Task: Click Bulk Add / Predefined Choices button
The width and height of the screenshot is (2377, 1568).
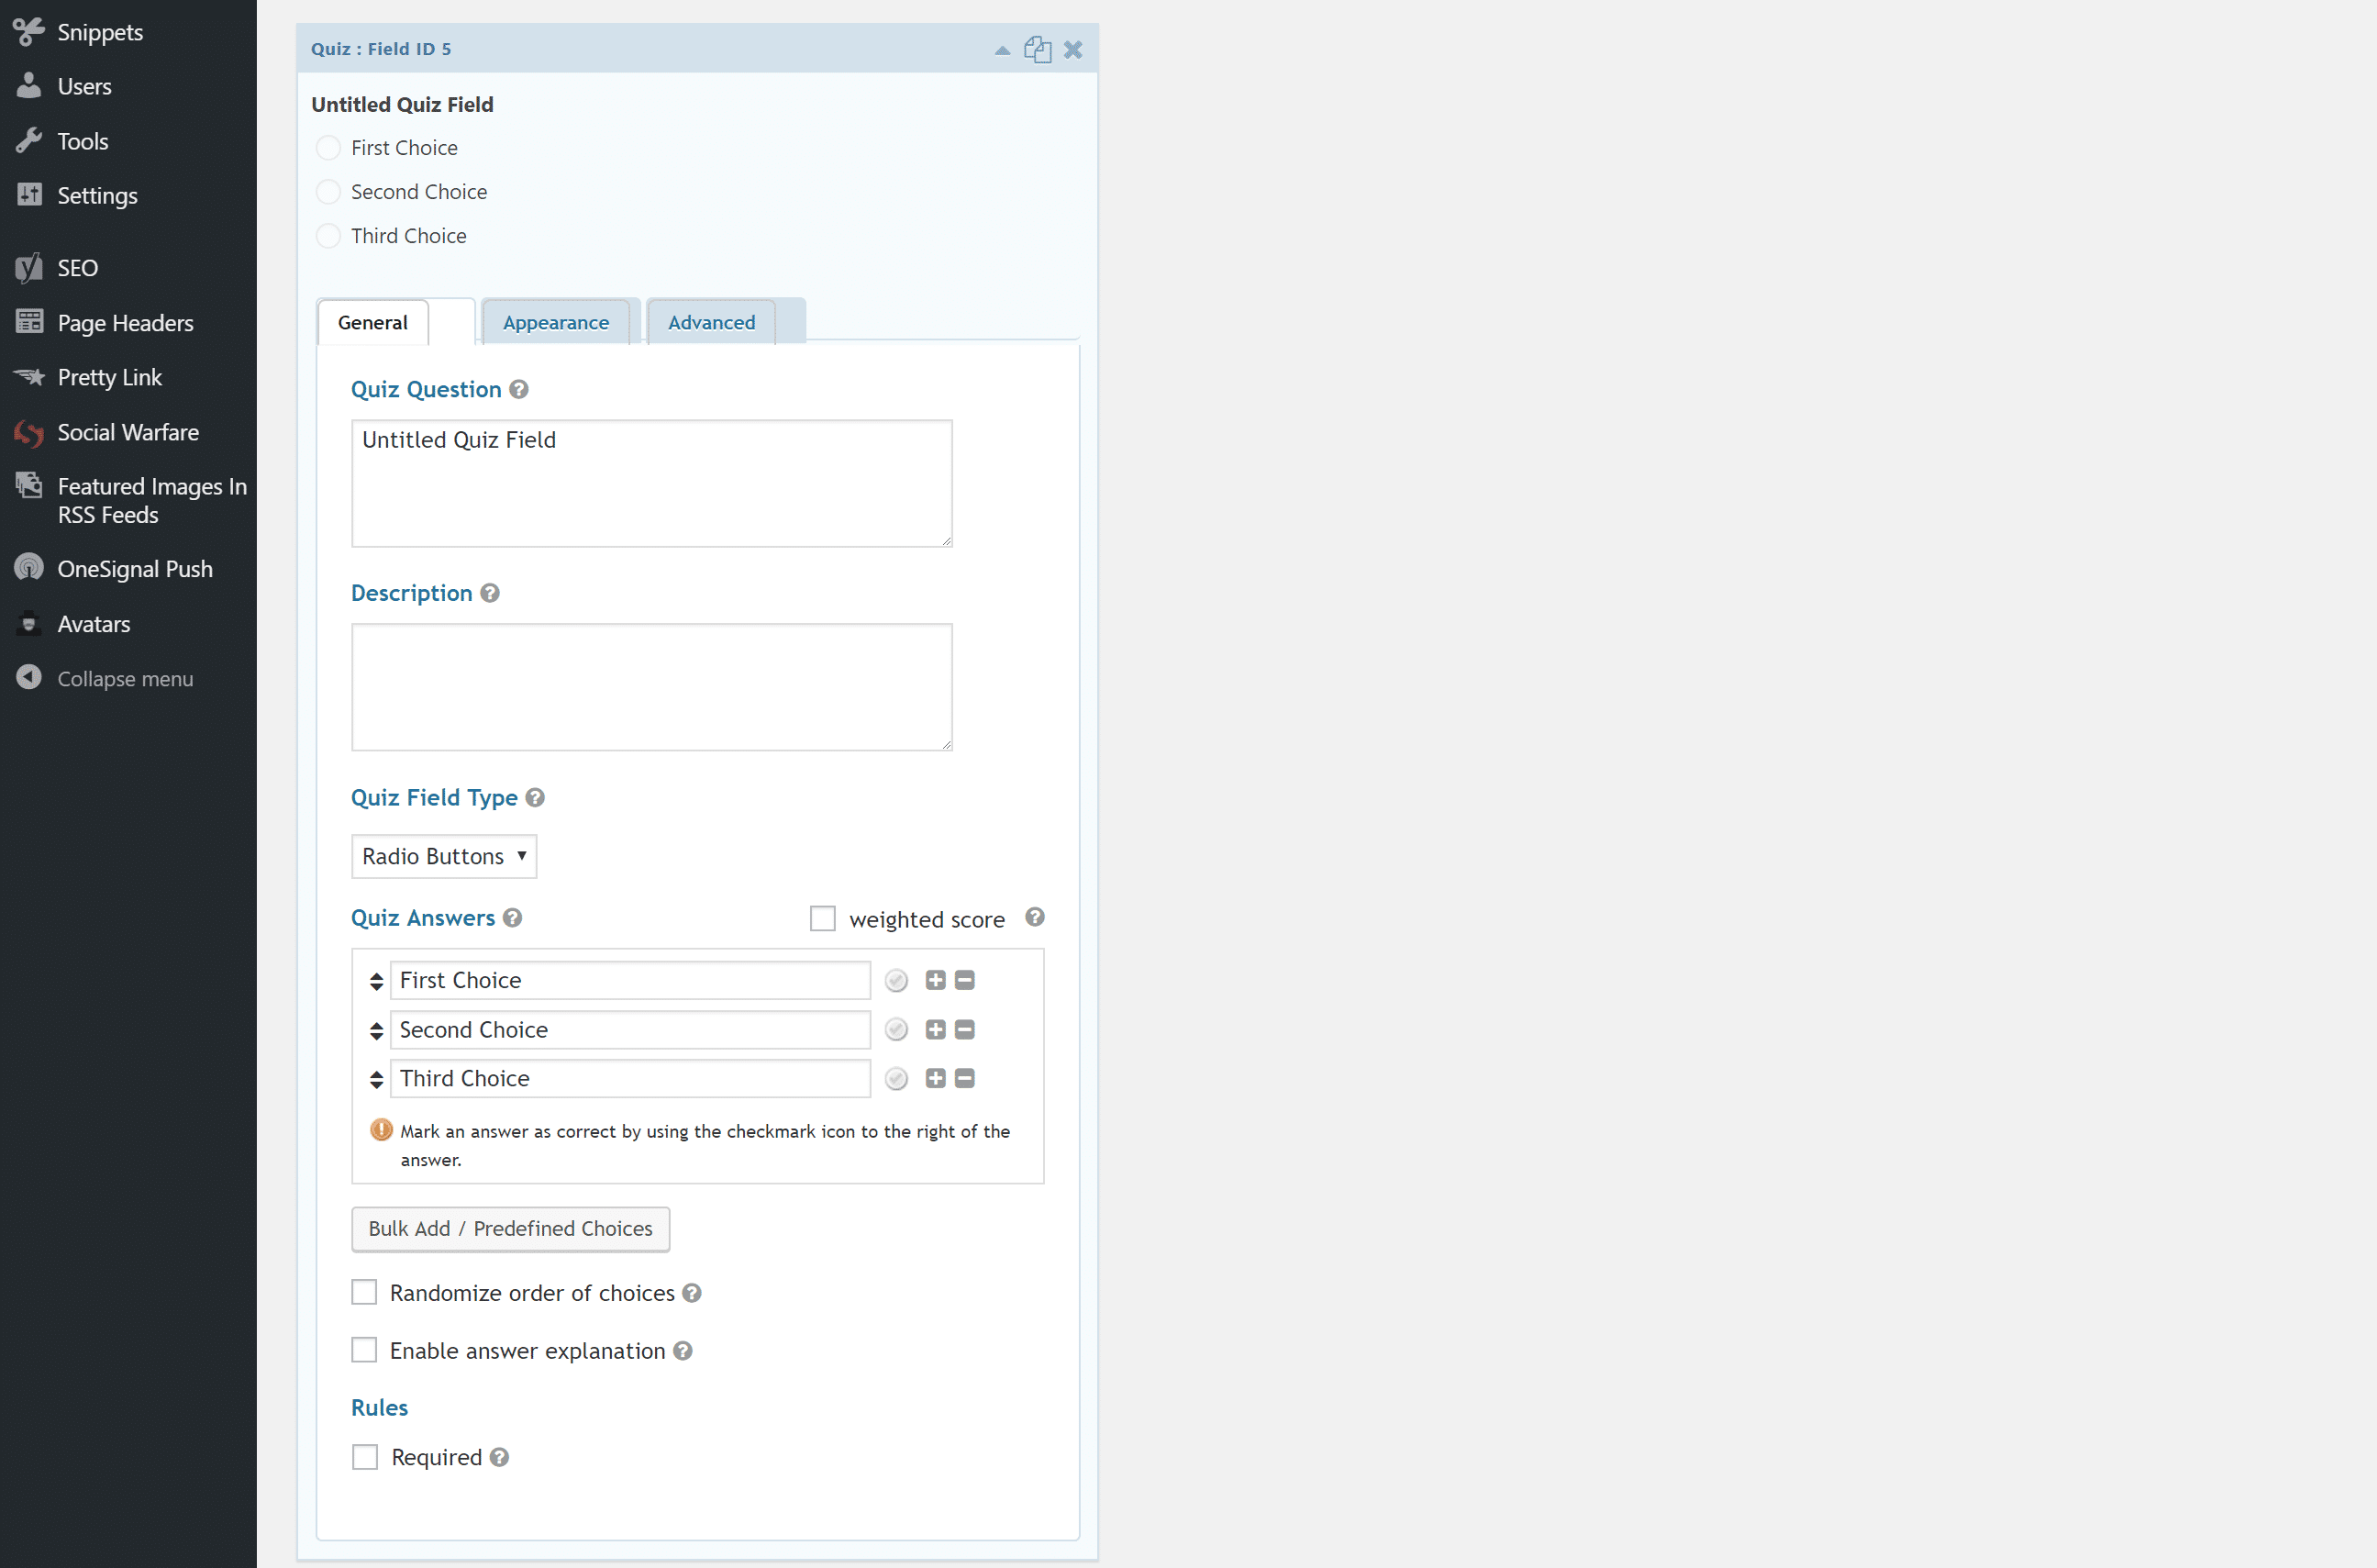Action: pos(509,1227)
